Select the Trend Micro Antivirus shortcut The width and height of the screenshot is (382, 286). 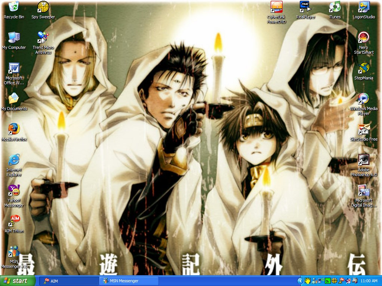coord(43,43)
